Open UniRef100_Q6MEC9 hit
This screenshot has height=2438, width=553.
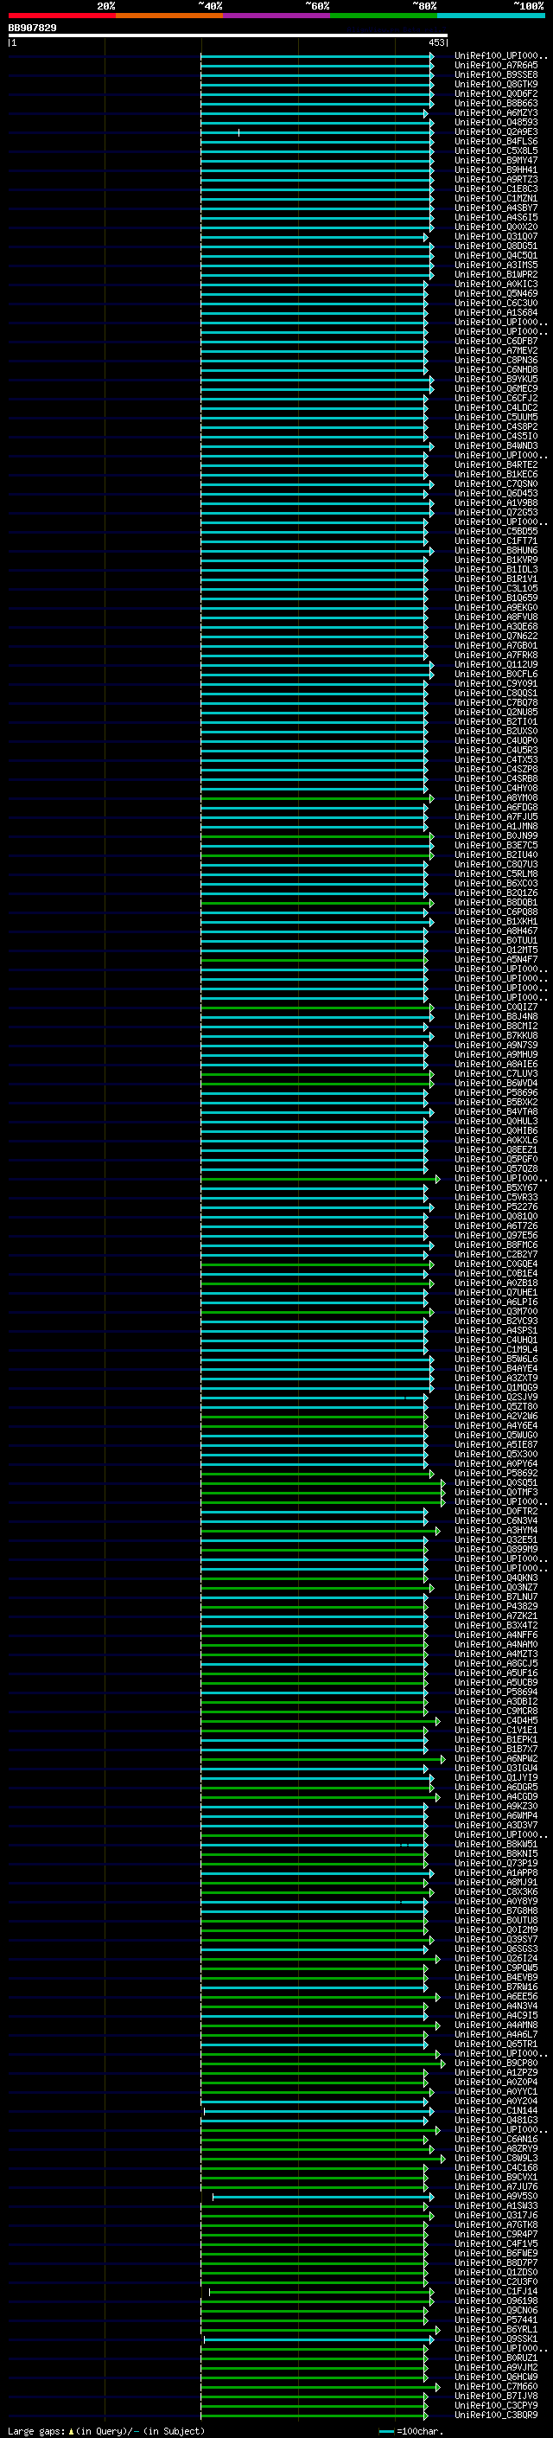pyautogui.click(x=496, y=389)
